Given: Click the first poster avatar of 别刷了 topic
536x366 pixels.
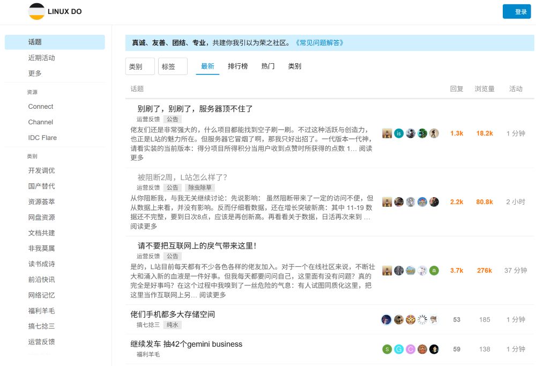Looking at the screenshot, I should click(387, 133).
